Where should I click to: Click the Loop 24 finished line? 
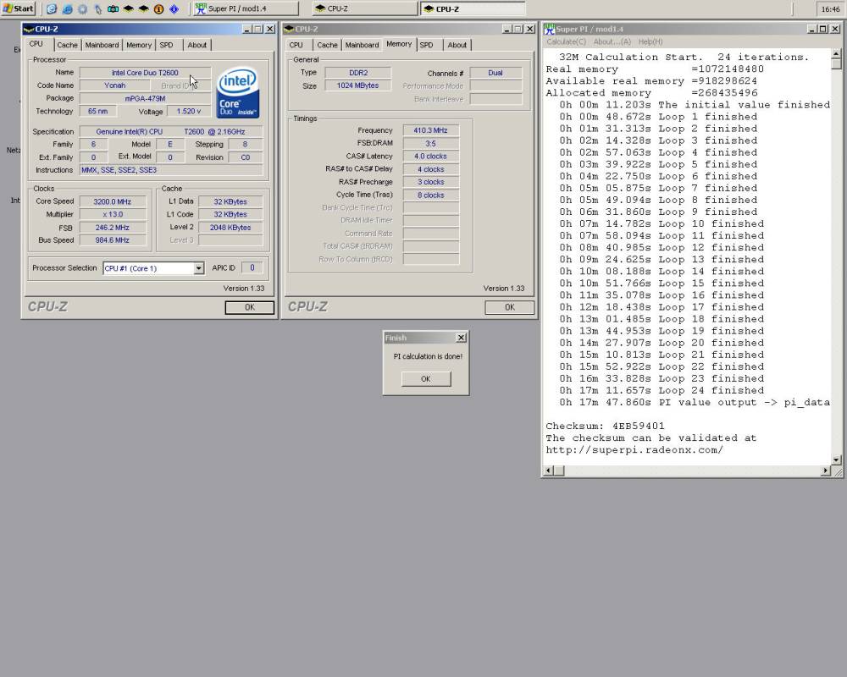click(x=662, y=390)
